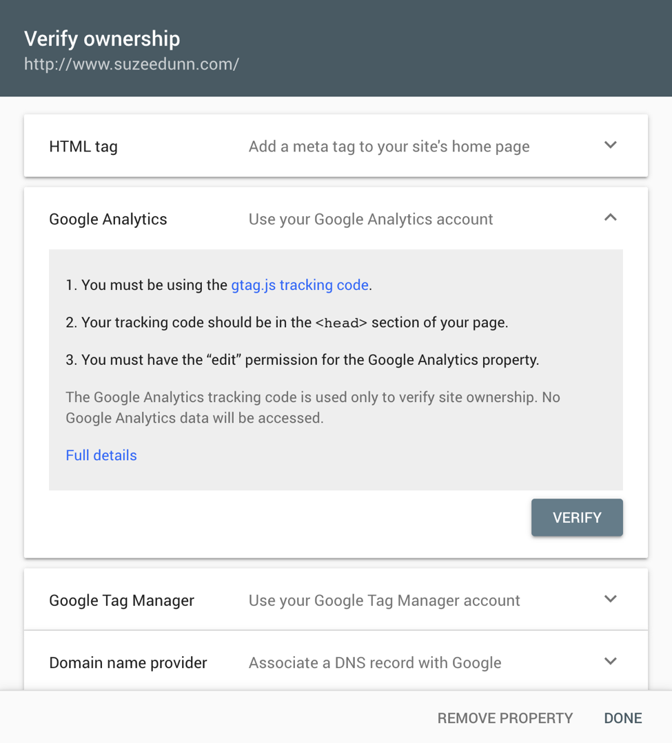The width and height of the screenshot is (672, 743).
Task: Open the gtag.js tracking code link
Action: (x=300, y=285)
